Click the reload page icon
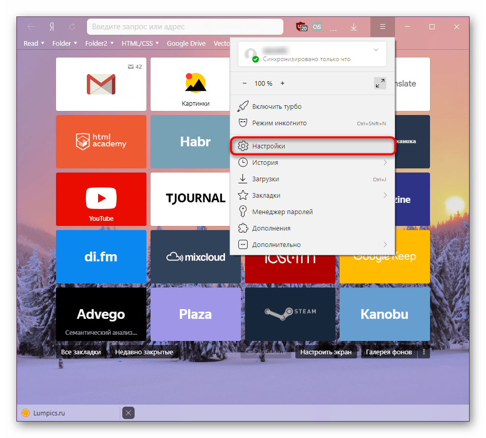The height and width of the screenshot is (438, 486). [x=72, y=27]
